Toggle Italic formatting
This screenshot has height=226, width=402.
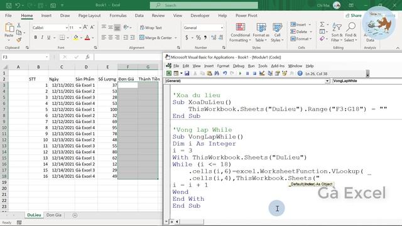pos(42,38)
